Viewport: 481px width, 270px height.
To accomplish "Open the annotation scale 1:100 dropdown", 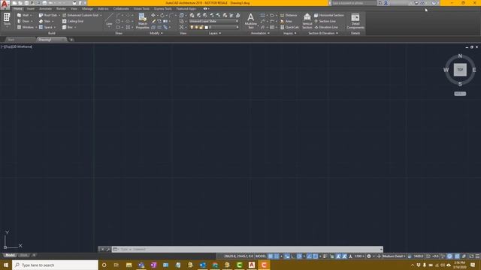I will pyautogui.click(x=359, y=256).
